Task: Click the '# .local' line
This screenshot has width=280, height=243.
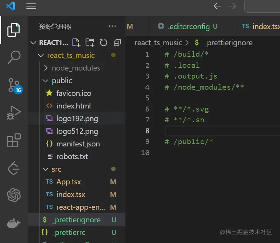Action: 182,65
